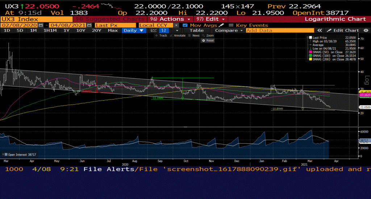Open the Actions dropdown menu
Viewport: 371px width, 199px height.
pos(170,19)
